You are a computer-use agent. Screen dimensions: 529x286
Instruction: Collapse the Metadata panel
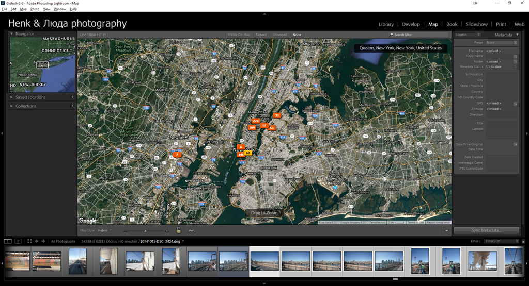click(x=517, y=35)
